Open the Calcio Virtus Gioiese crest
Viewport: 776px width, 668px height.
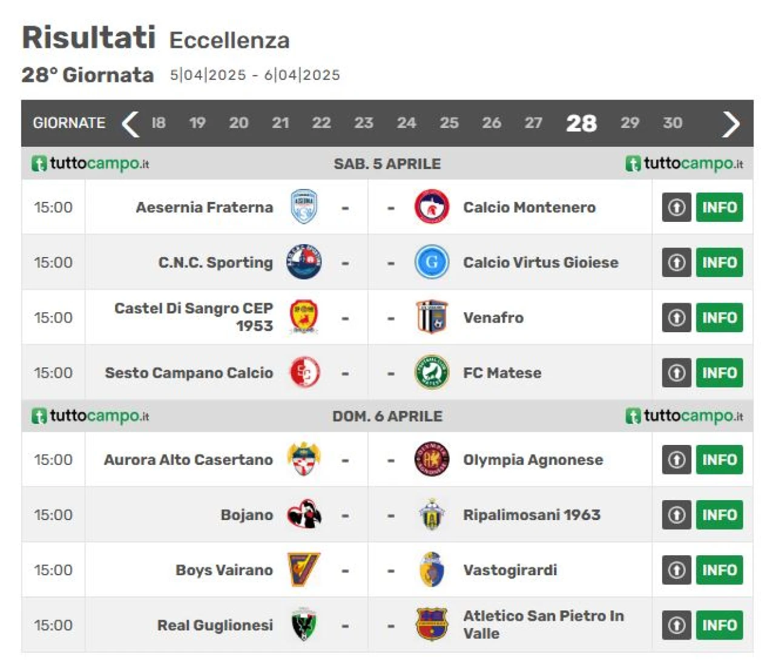432,262
